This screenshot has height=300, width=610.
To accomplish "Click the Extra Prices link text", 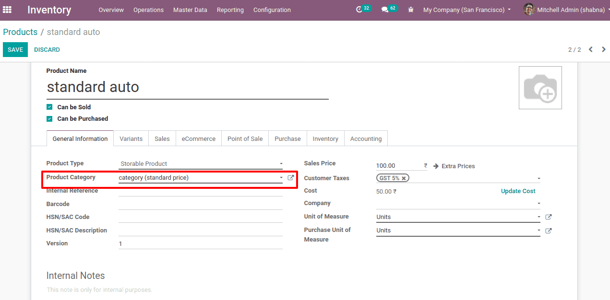I will point(458,166).
